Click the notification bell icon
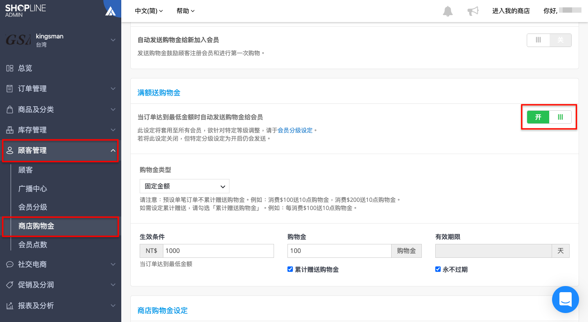The width and height of the screenshot is (588, 322). pyautogui.click(x=448, y=11)
